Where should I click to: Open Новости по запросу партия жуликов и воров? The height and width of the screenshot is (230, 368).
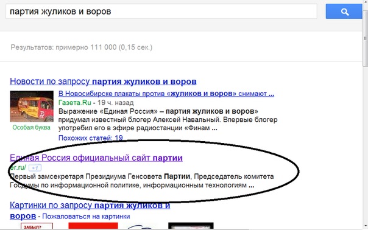pos(103,82)
